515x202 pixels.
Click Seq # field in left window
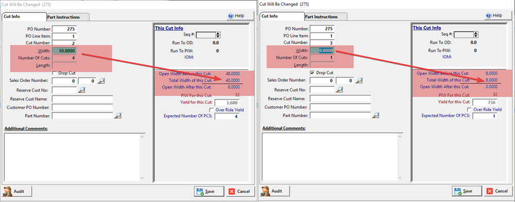(x=205, y=35)
